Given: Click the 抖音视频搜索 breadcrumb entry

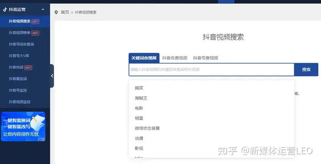Looking at the screenshot, I should click(86, 12).
